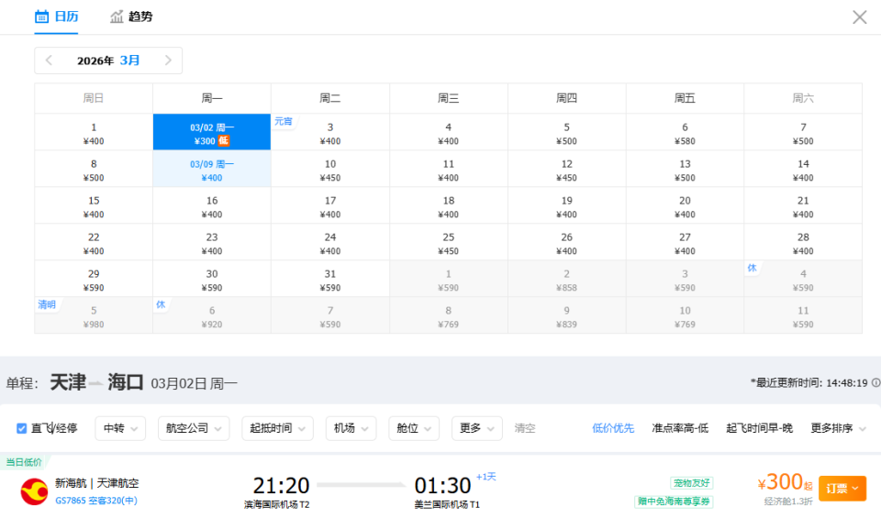Open the 中转 dropdown filter
Screen dimensions: 881x518
click(x=120, y=428)
